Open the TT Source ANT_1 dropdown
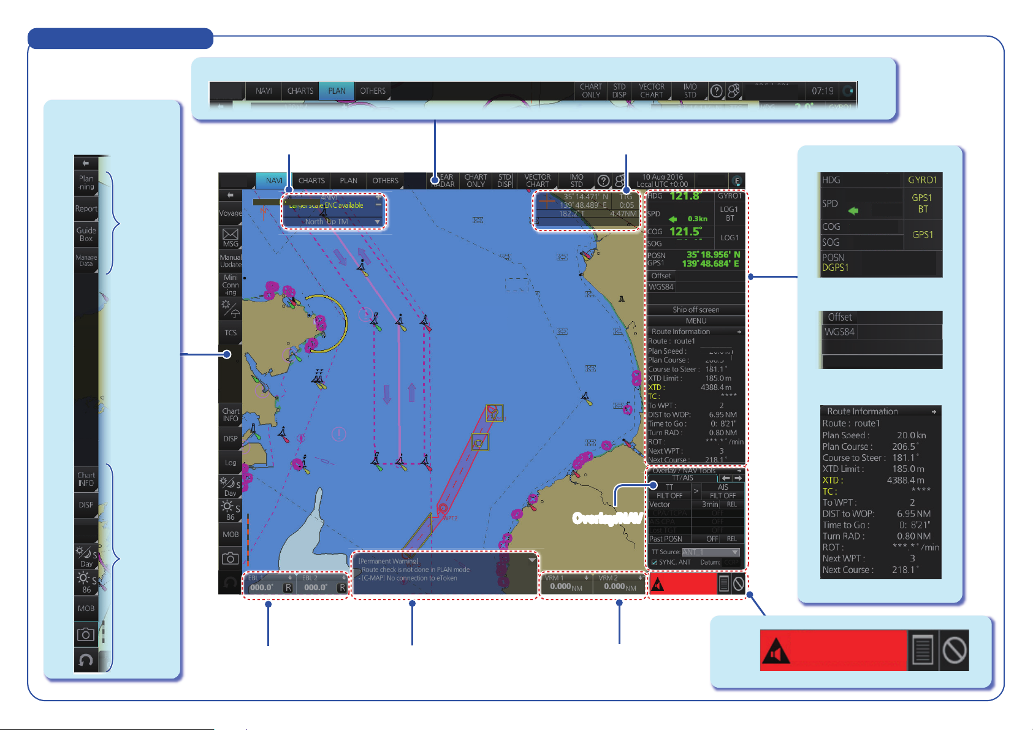This screenshot has height=730, width=1033. (x=711, y=552)
